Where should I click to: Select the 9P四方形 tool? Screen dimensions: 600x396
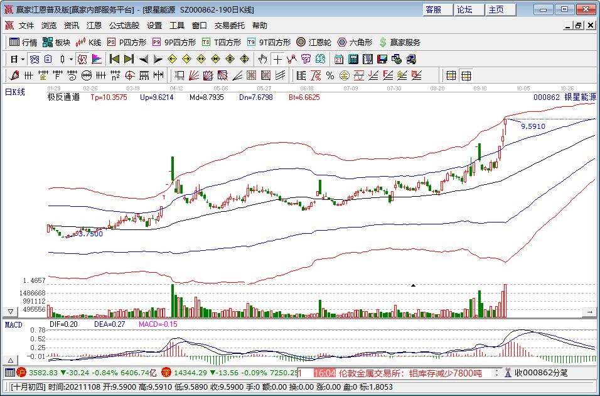pyautogui.click(x=174, y=42)
